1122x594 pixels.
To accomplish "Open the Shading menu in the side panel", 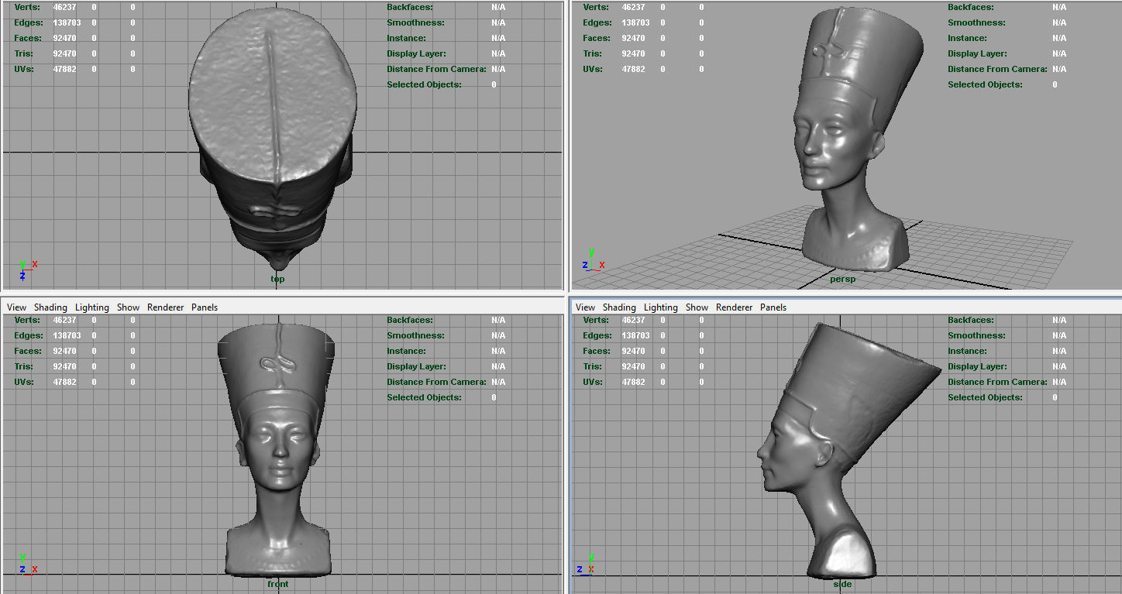I will click(619, 307).
